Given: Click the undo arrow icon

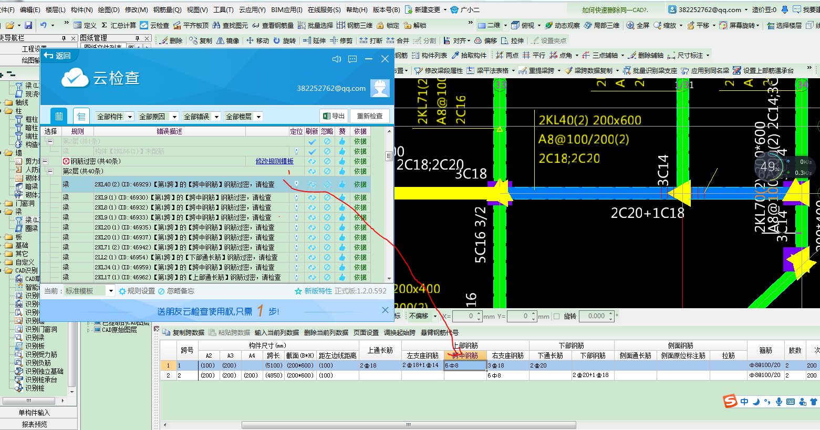Looking at the screenshot, I should click(x=44, y=25).
